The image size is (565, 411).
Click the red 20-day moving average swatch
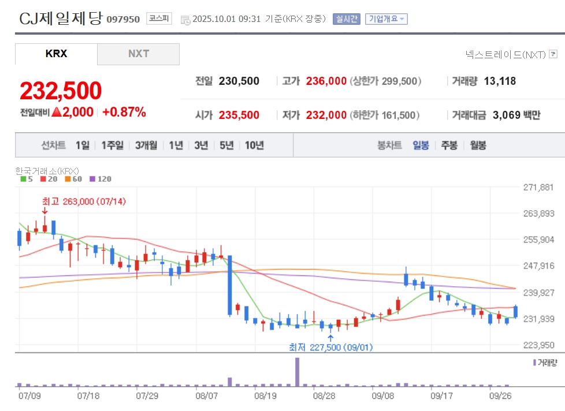[43, 179]
